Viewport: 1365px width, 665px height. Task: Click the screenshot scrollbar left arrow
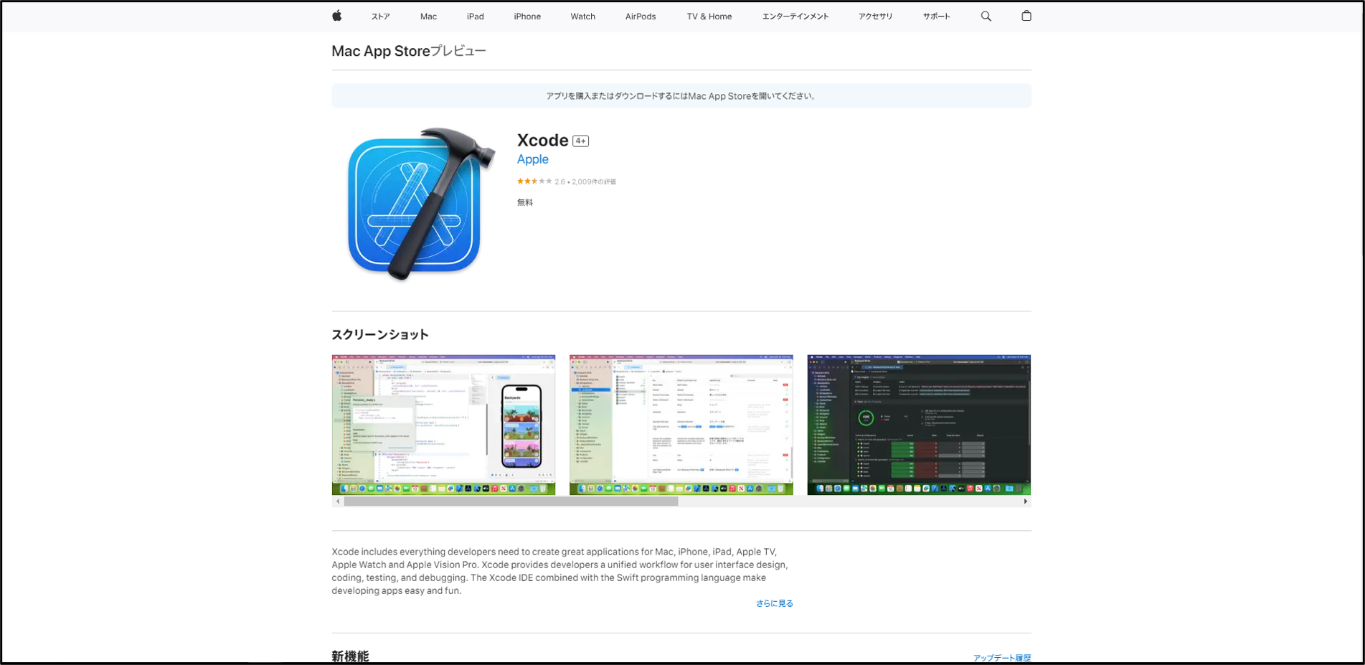[x=338, y=501]
